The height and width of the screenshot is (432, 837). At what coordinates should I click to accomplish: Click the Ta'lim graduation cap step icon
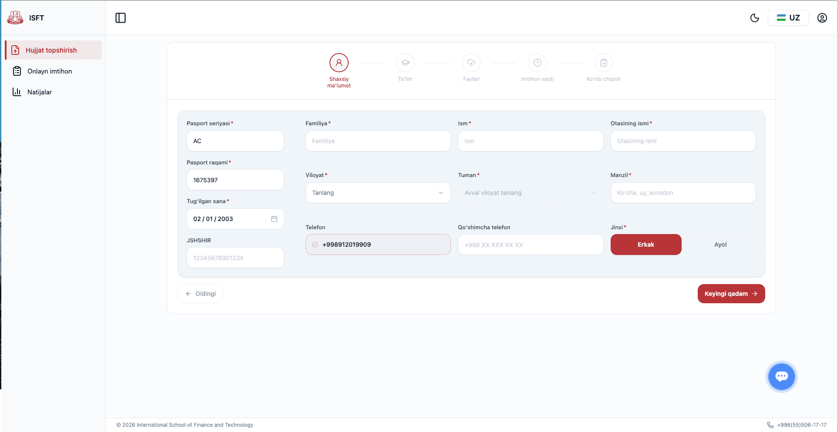tap(405, 63)
